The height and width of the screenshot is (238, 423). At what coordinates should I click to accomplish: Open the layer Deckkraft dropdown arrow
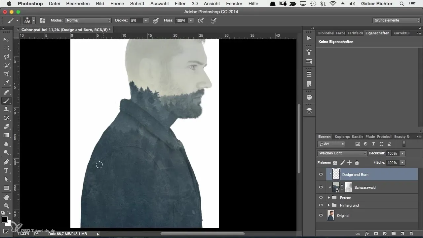402,153
